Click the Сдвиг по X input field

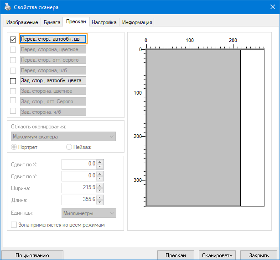pyautogui.click(x=79, y=164)
